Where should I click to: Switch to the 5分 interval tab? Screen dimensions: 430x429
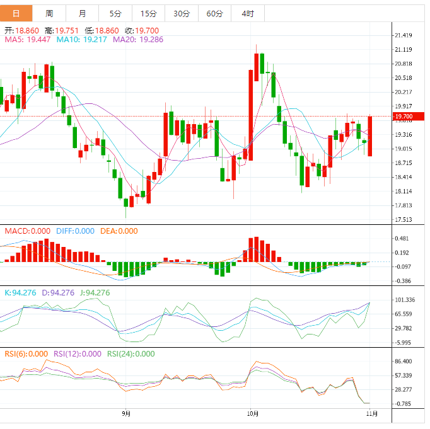pyautogui.click(x=115, y=13)
